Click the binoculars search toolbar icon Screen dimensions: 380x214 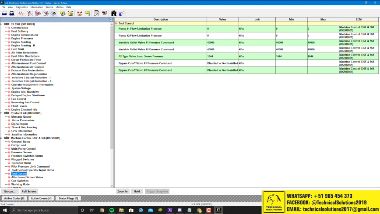(x=113, y=13)
